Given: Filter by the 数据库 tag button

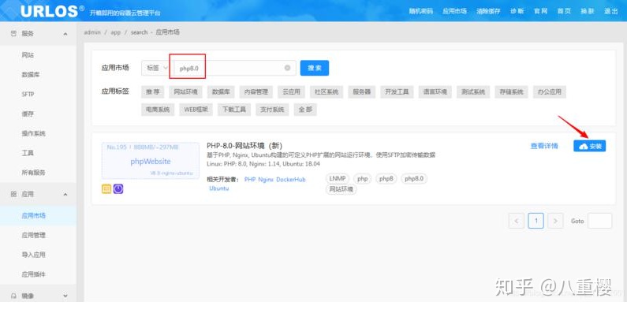Looking at the screenshot, I should click(x=221, y=92).
